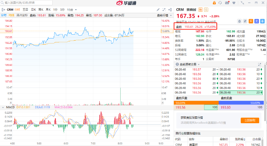
Task: Expand pre-market trades panel fullscreen icon
Action: [x=260, y=64]
